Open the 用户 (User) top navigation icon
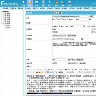The height and width of the screenshot is (96, 96). click(50, 3)
